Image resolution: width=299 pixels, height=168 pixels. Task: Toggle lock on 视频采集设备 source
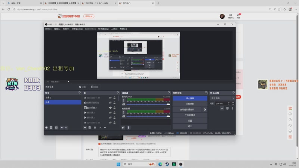click(114, 103)
